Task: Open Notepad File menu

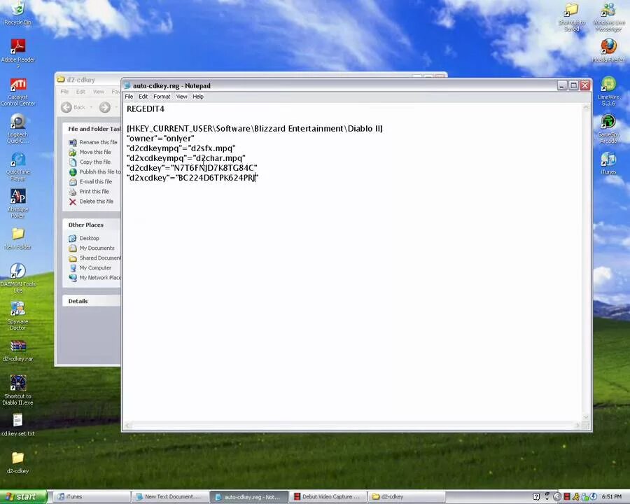Action: (x=129, y=97)
